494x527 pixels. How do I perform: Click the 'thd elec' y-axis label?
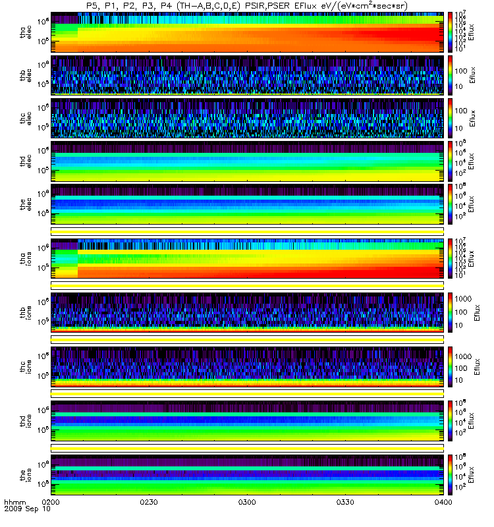26,161
